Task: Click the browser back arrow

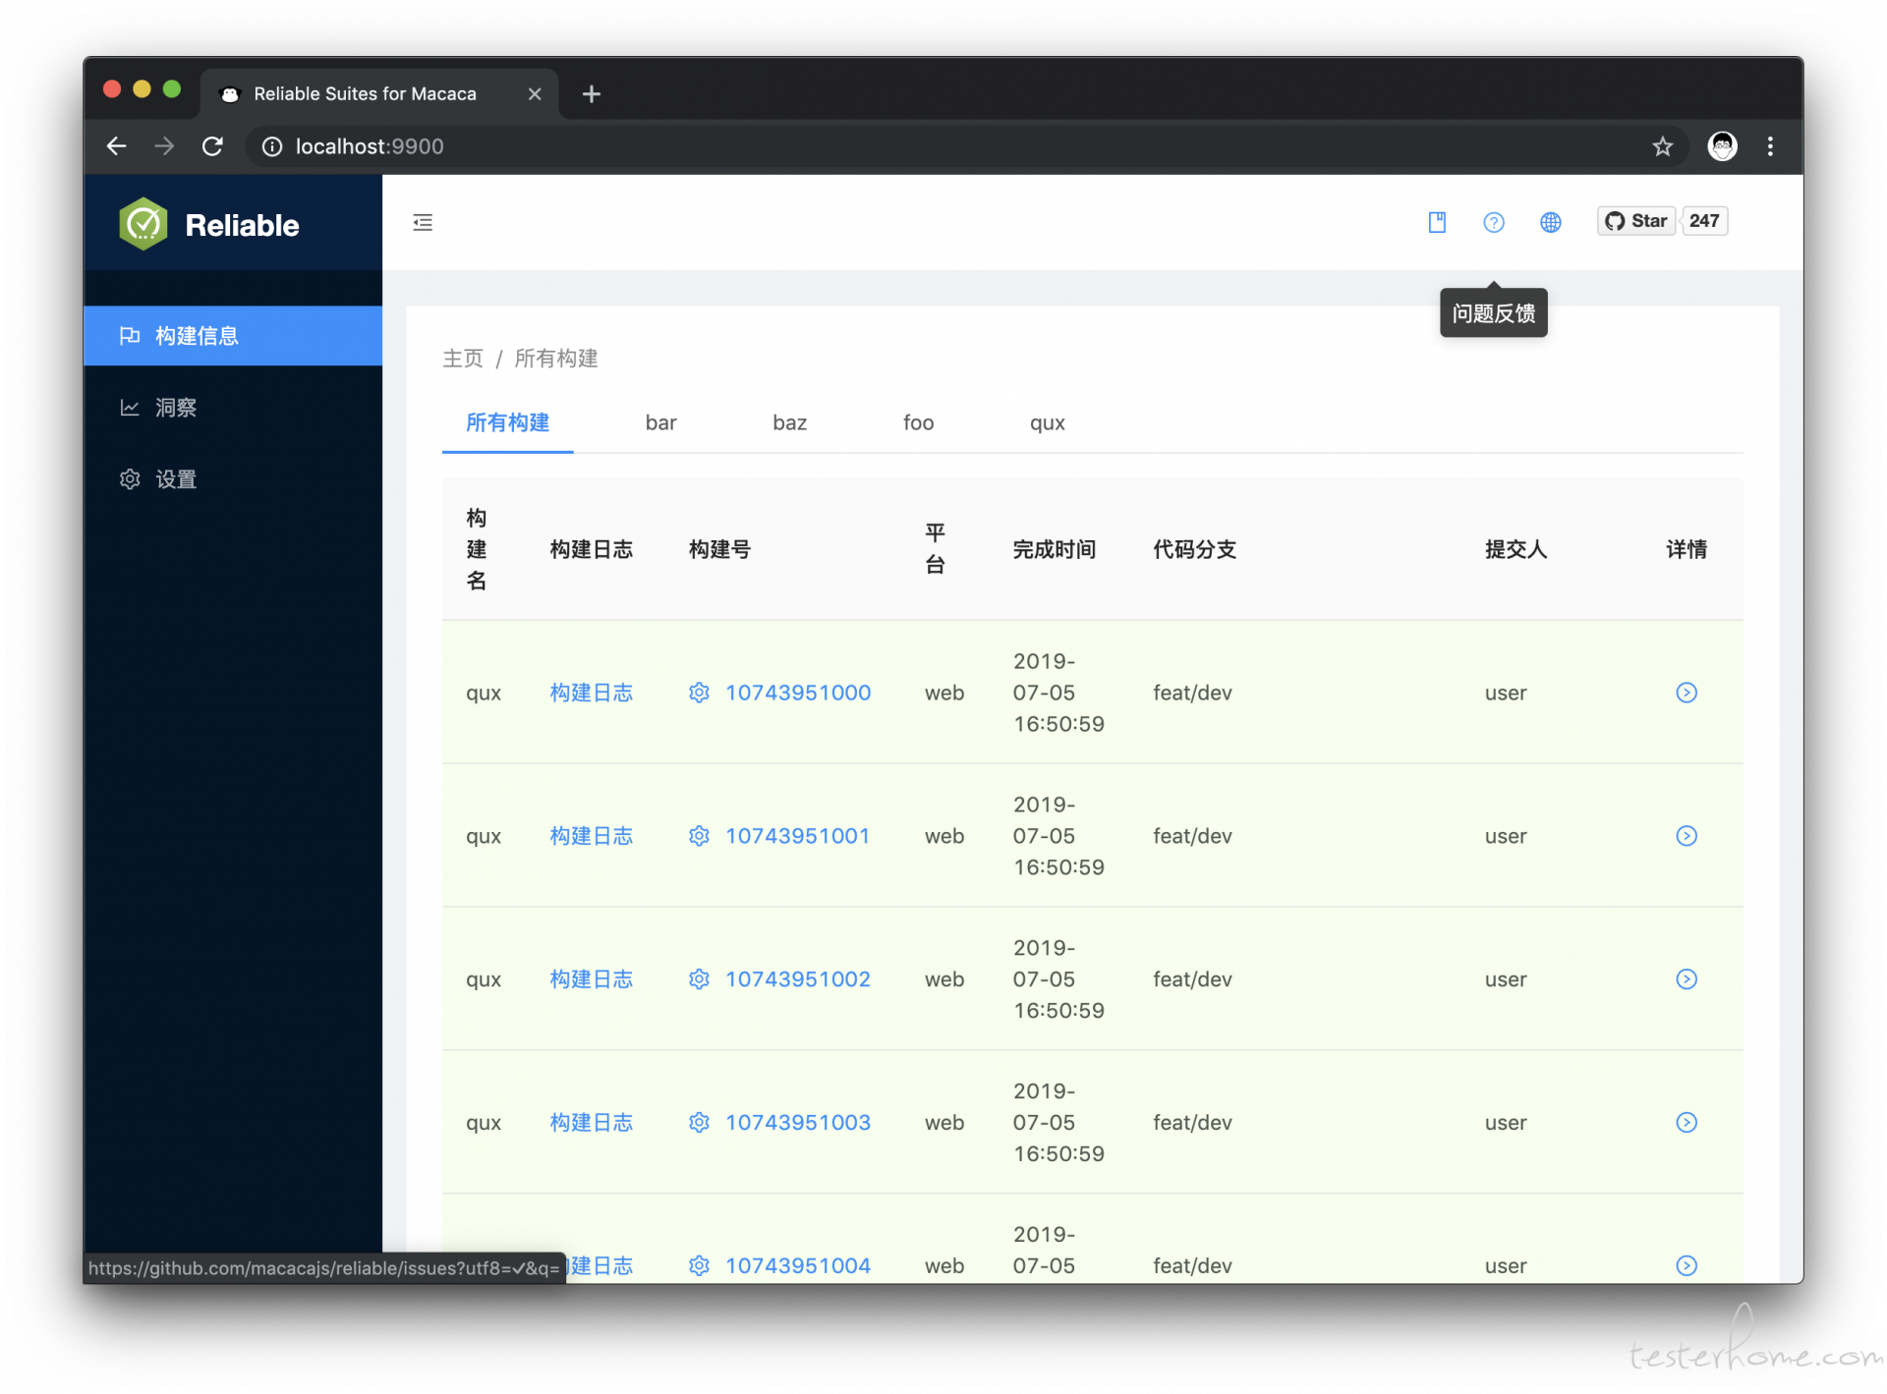Action: [116, 146]
